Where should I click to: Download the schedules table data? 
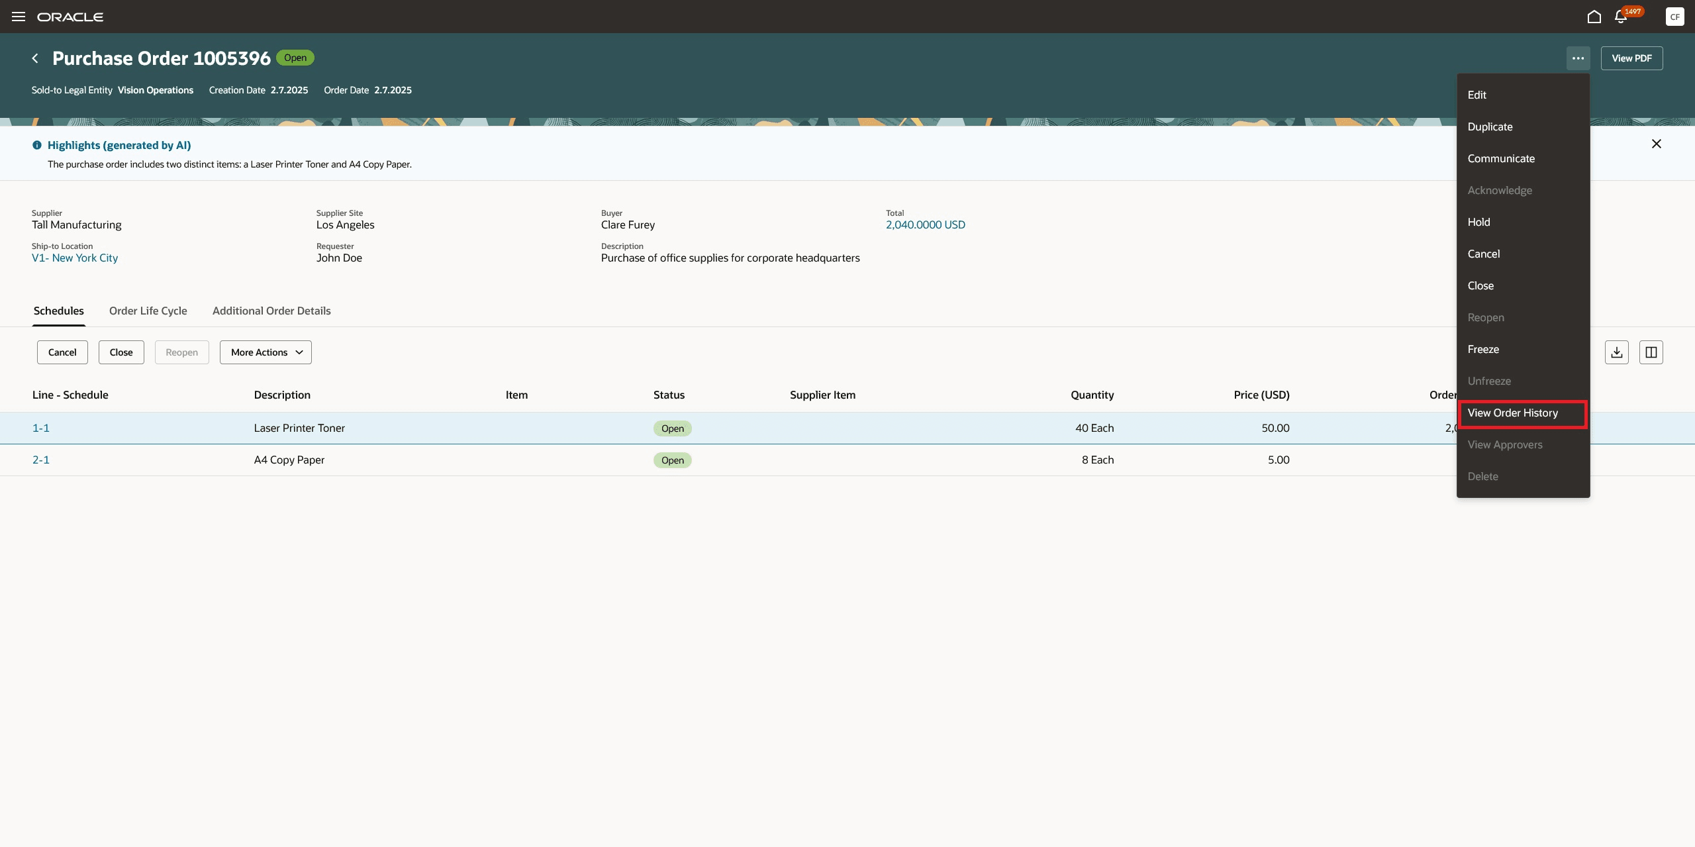(1616, 352)
